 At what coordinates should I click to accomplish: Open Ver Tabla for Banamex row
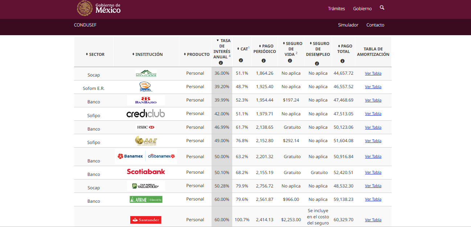click(x=373, y=156)
